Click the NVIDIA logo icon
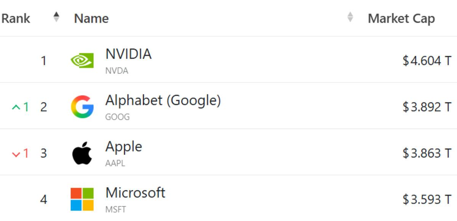Screen dimensions: 457x221 tap(82, 60)
